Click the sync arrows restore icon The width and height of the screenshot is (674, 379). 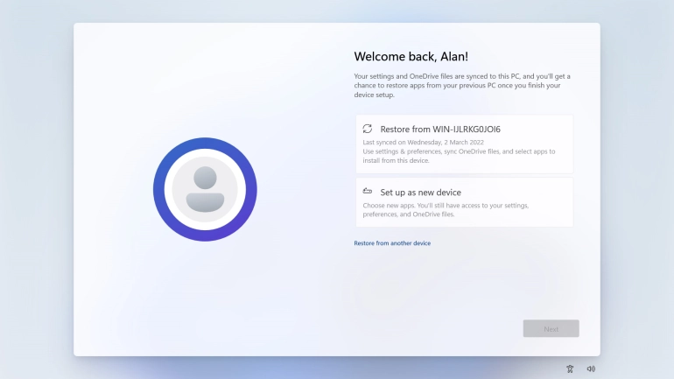point(367,129)
